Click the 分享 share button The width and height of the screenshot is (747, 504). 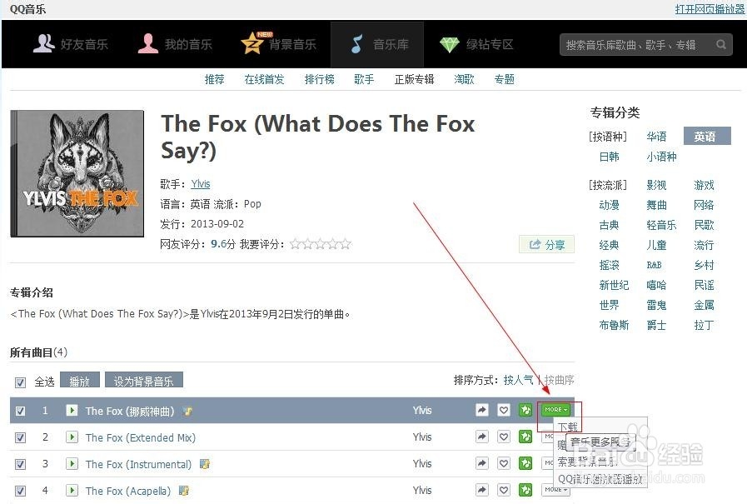(x=547, y=244)
